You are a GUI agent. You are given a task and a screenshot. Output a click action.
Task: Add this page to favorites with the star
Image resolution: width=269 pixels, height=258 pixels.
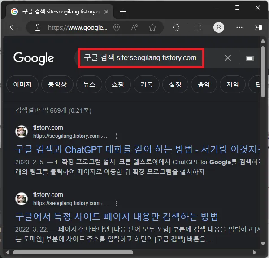152,27
